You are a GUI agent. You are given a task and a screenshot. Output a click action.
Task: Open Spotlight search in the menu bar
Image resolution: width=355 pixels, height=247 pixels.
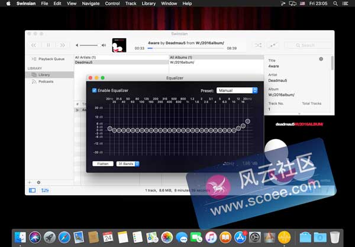[335, 4]
